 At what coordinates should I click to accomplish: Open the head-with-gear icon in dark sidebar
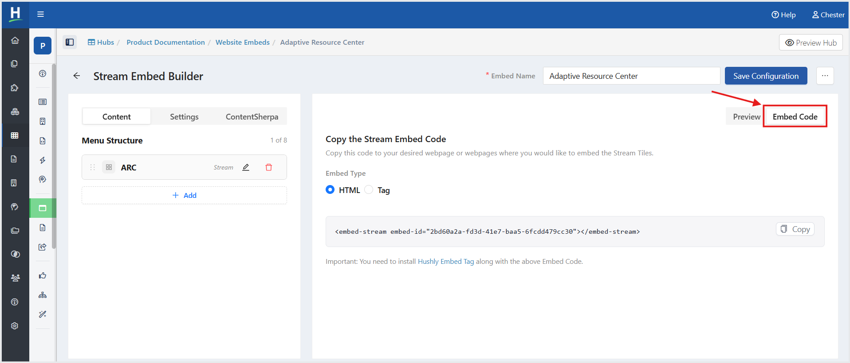(x=15, y=207)
